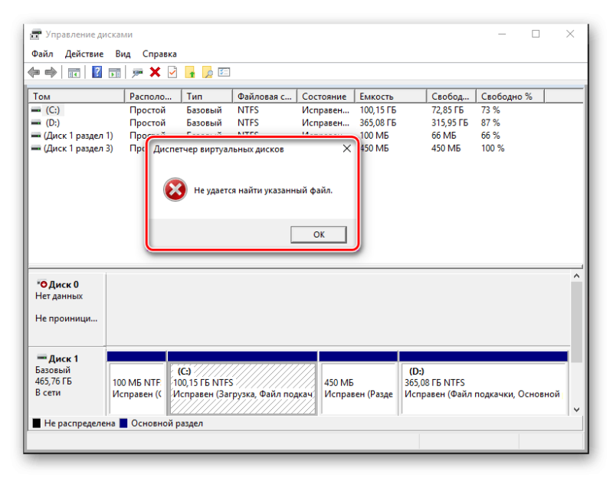The height and width of the screenshot is (478, 613).
Task: Click 365,08 ГБ capacity cell
Action: point(378,123)
